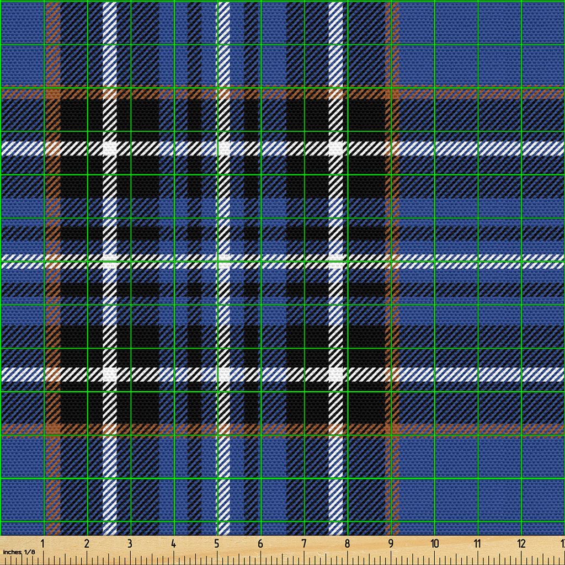The width and height of the screenshot is (565, 565).
Task: Click the thin orange stripe on the left
Action: click(x=55, y=331)
